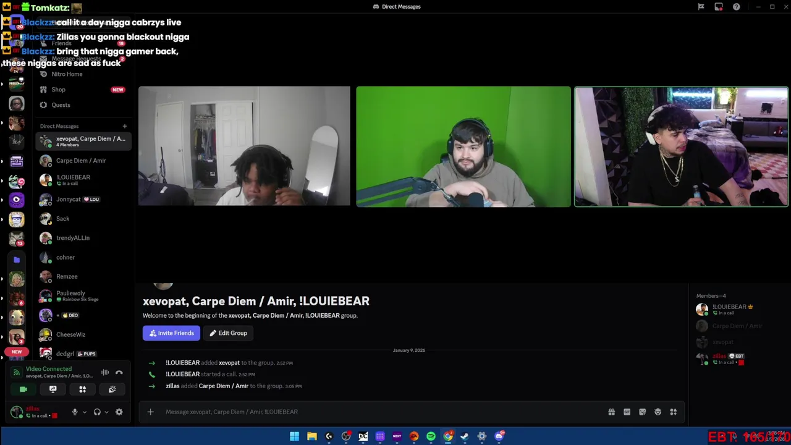Open Steam from the taskbar
Image resolution: width=791 pixels, height=445 pixels.
(465, 436)
